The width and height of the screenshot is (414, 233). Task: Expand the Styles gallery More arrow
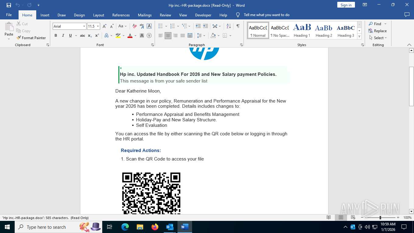click(359, 36)
